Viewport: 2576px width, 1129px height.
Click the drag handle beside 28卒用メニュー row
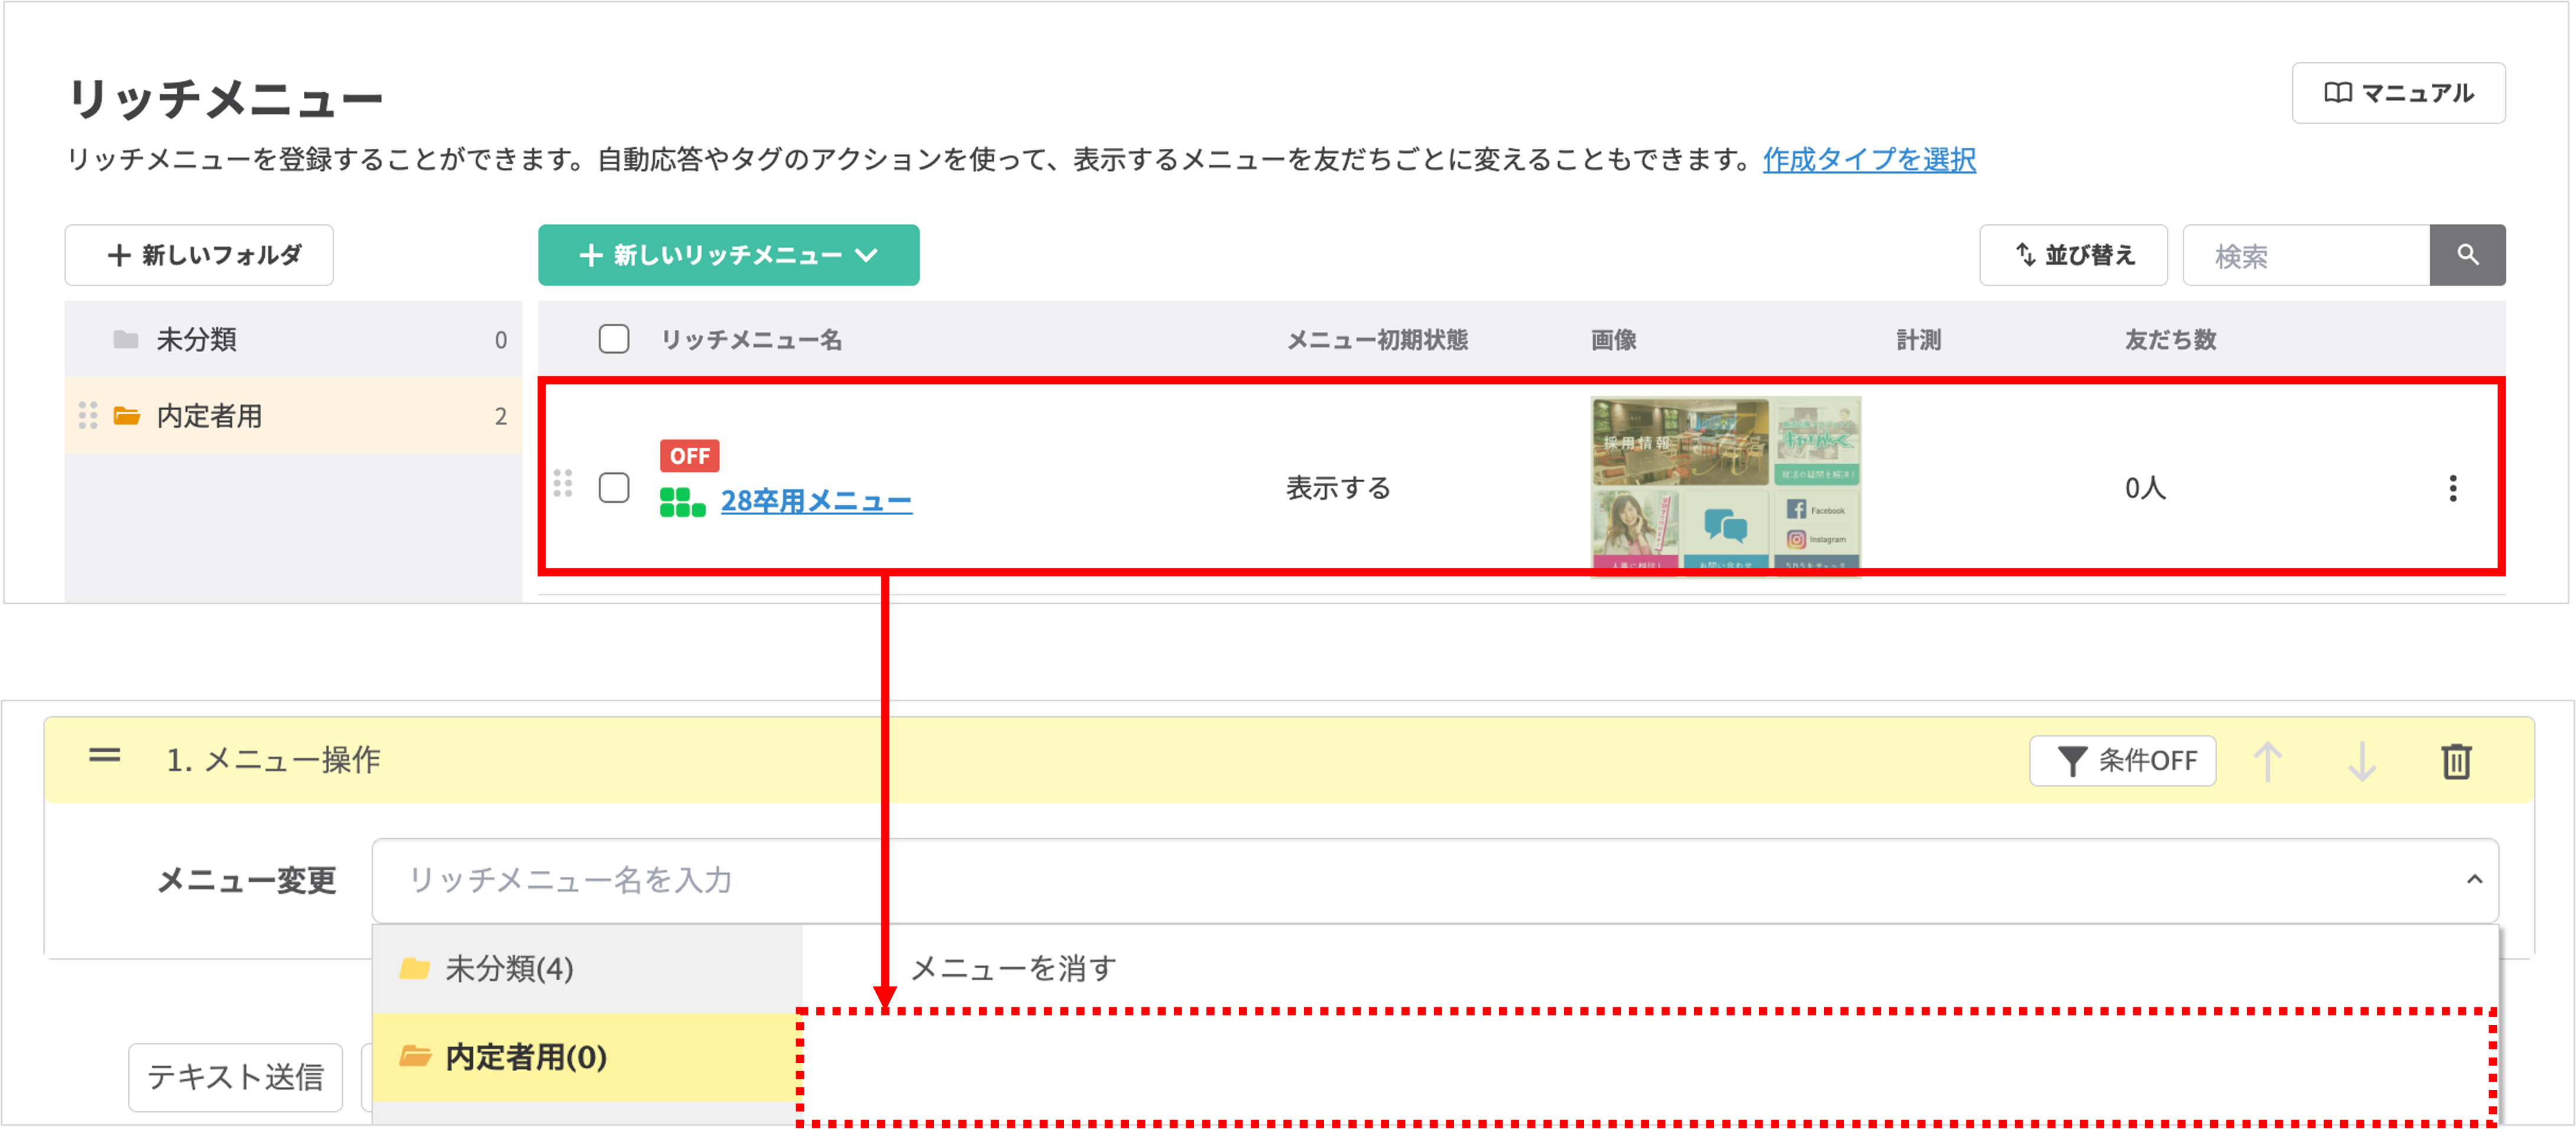563,484
